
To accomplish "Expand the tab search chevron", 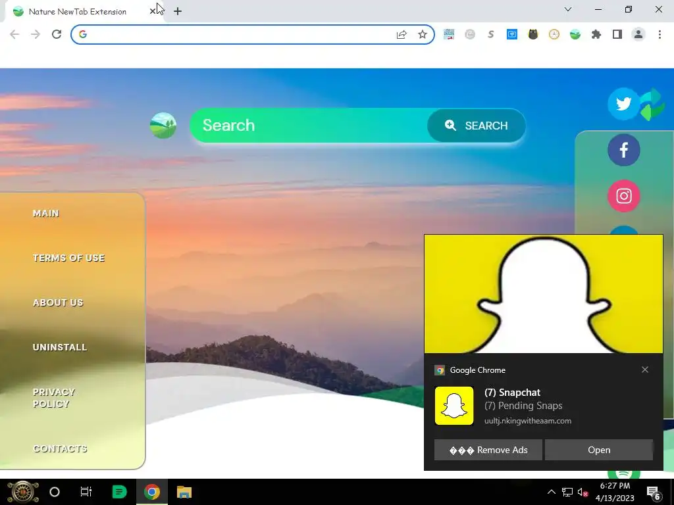I will 568,9.
